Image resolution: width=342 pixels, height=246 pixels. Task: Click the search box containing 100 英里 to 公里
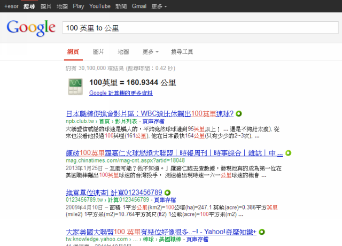[200, 28]
